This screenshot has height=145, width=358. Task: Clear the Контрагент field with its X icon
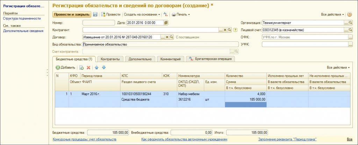225,30
